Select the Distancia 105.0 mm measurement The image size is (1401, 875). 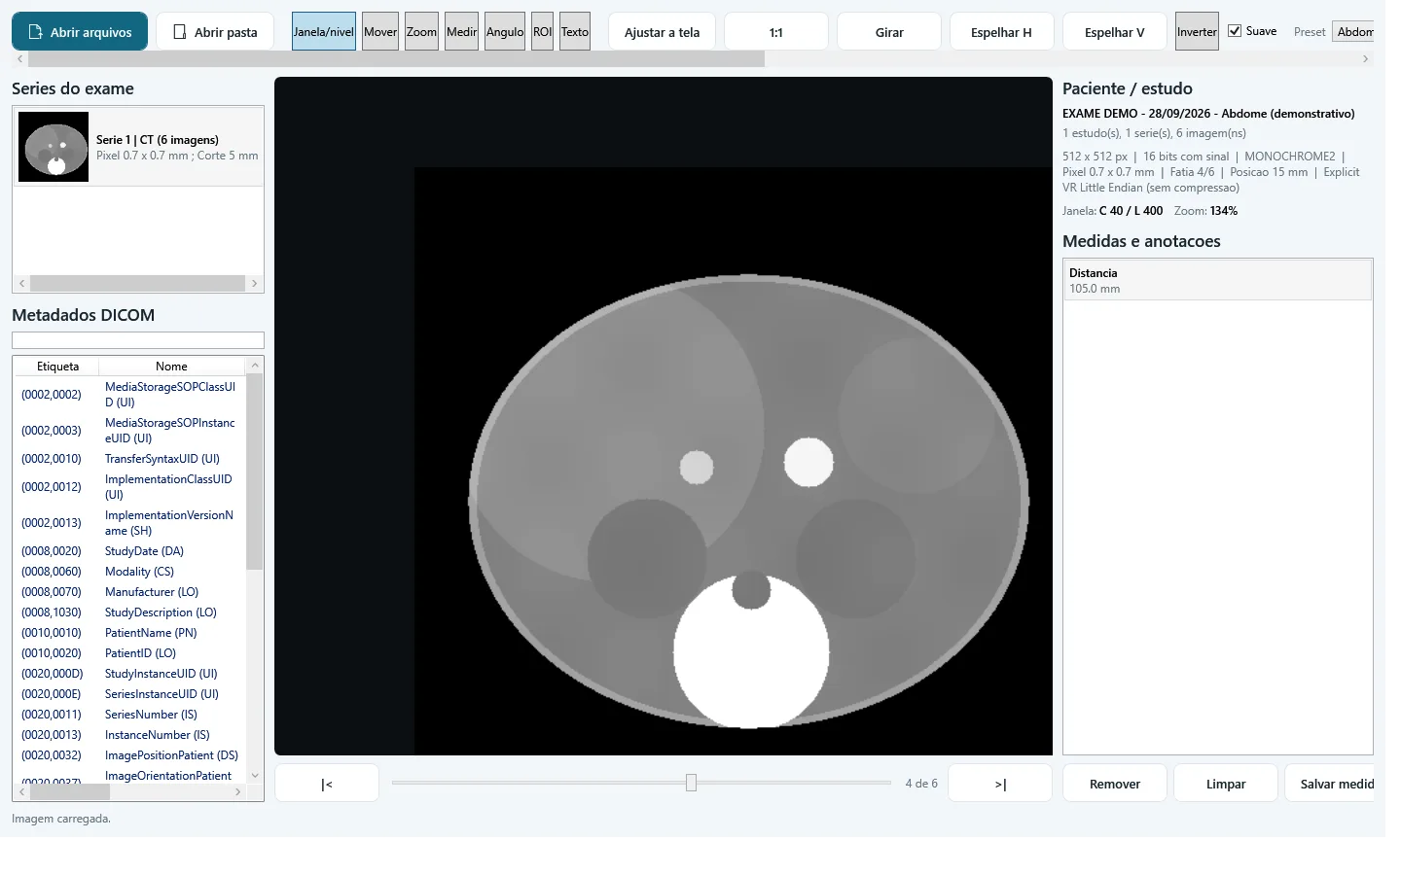(x=1217, y=280)
